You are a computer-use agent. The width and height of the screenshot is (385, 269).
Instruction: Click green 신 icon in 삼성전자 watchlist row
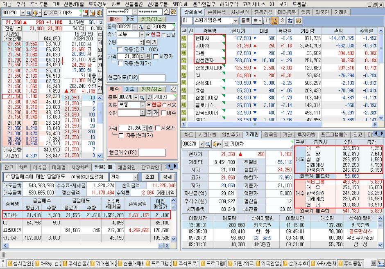tap(184, 61)
